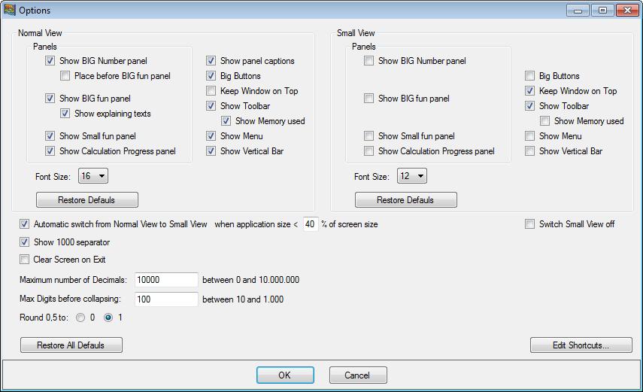
Task: Disable Show 1000 separator
Action: [25, 242]
